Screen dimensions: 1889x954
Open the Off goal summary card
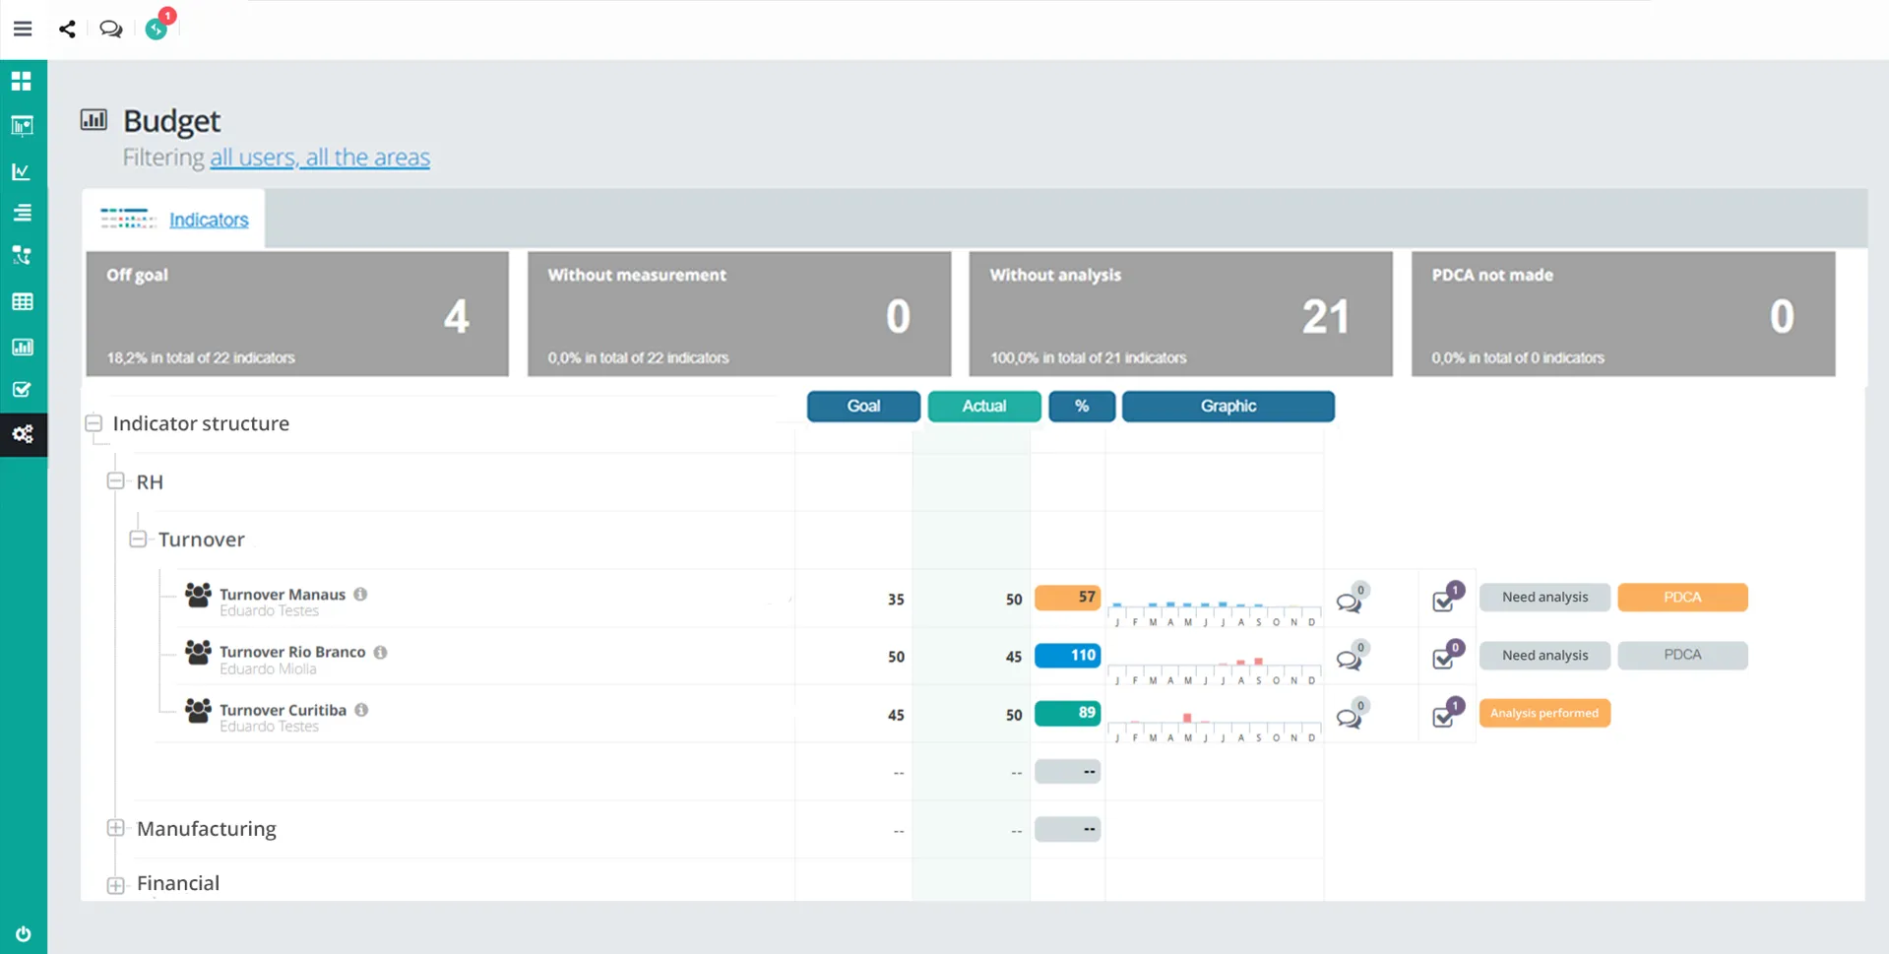(297, 314)
